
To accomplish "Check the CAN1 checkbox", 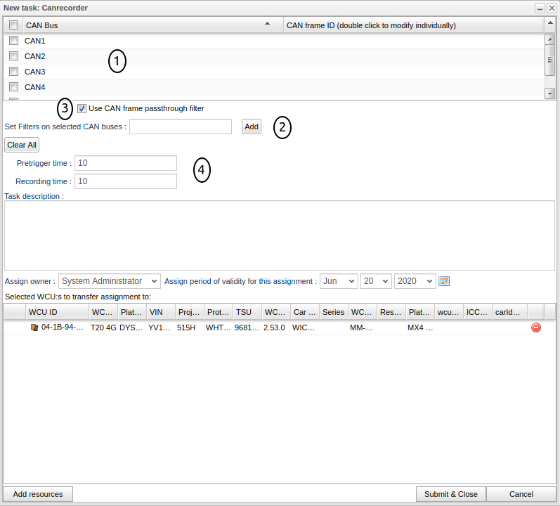I will click(13, 41).
